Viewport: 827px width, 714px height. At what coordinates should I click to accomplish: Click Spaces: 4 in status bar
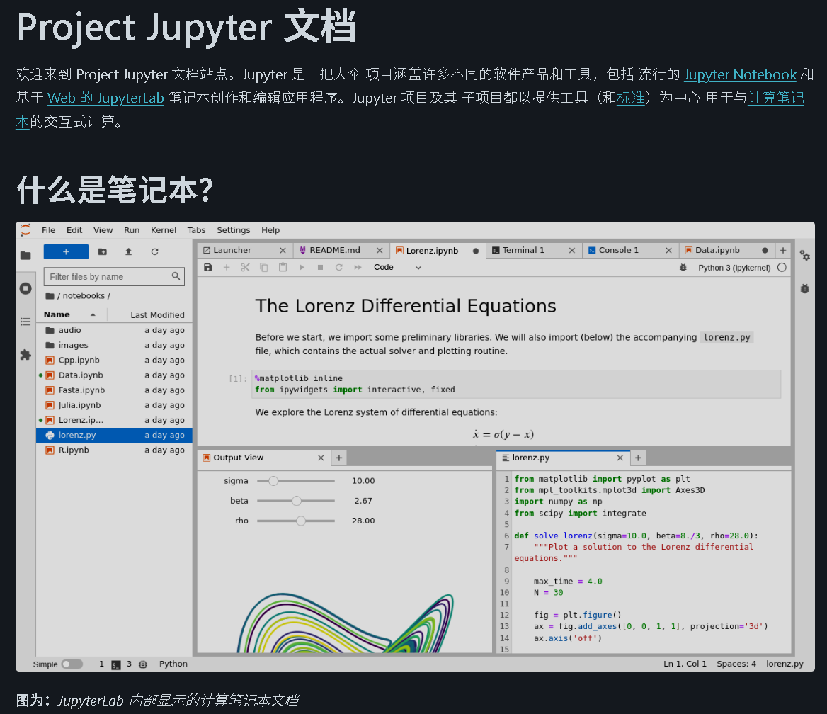(736, 664)
